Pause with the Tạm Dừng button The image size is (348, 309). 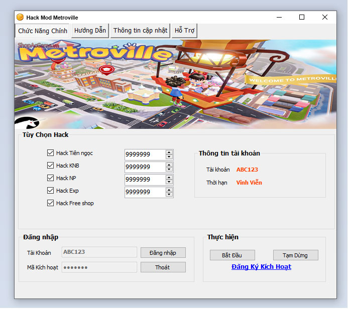(295, 255)
